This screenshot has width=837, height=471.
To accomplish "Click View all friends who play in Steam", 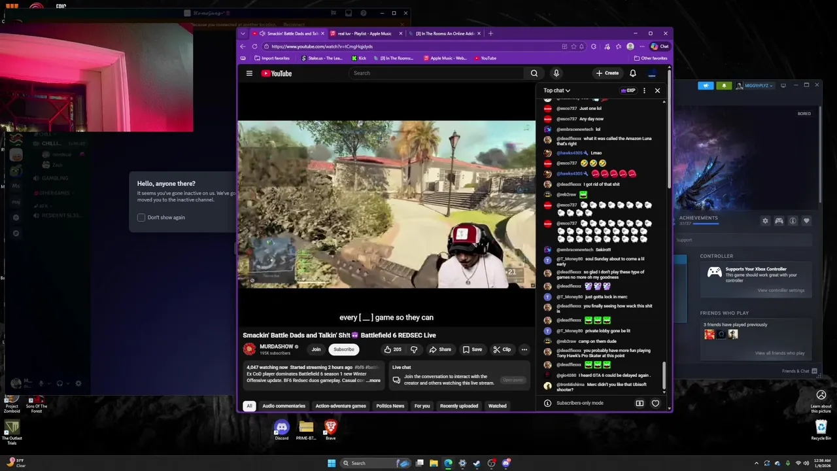I will 779,353.
